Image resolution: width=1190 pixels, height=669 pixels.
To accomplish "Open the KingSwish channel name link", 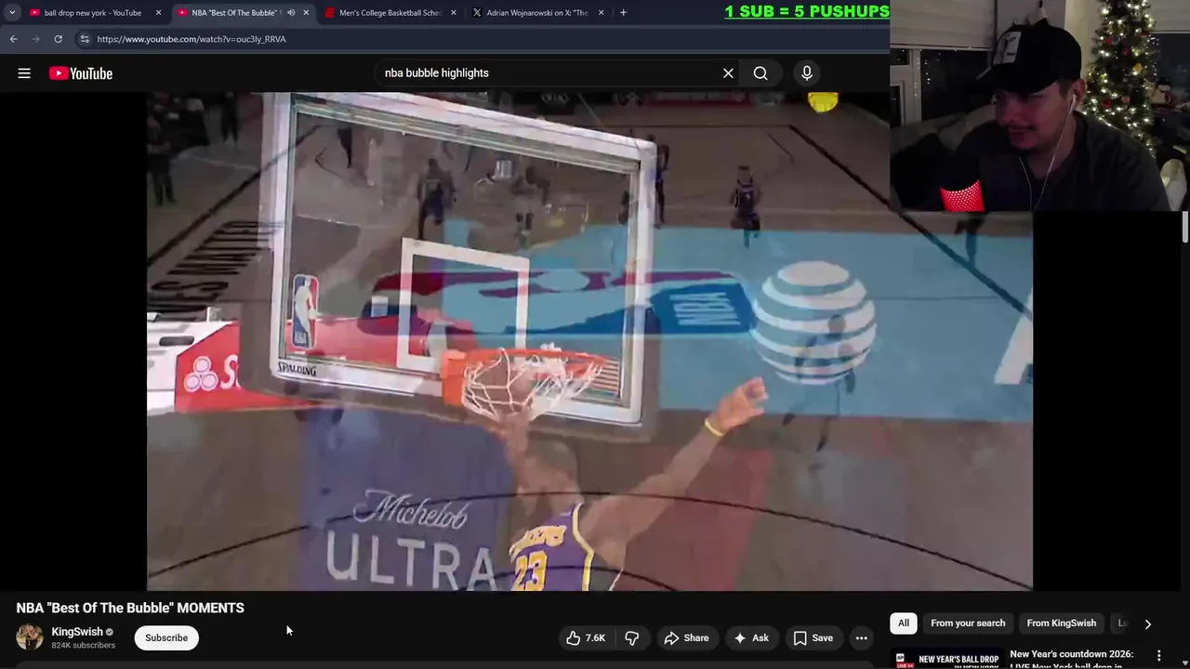I will 77,632.
